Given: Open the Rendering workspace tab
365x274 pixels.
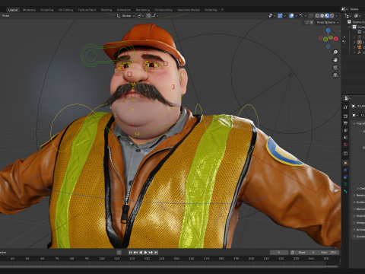Looking at the screenshot, I should tap(143, 10).
